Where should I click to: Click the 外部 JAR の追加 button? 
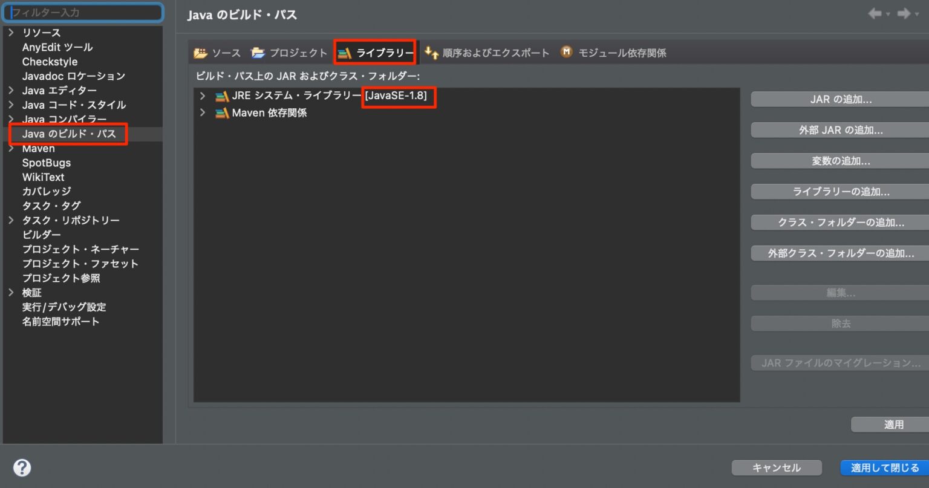(841, 129)
